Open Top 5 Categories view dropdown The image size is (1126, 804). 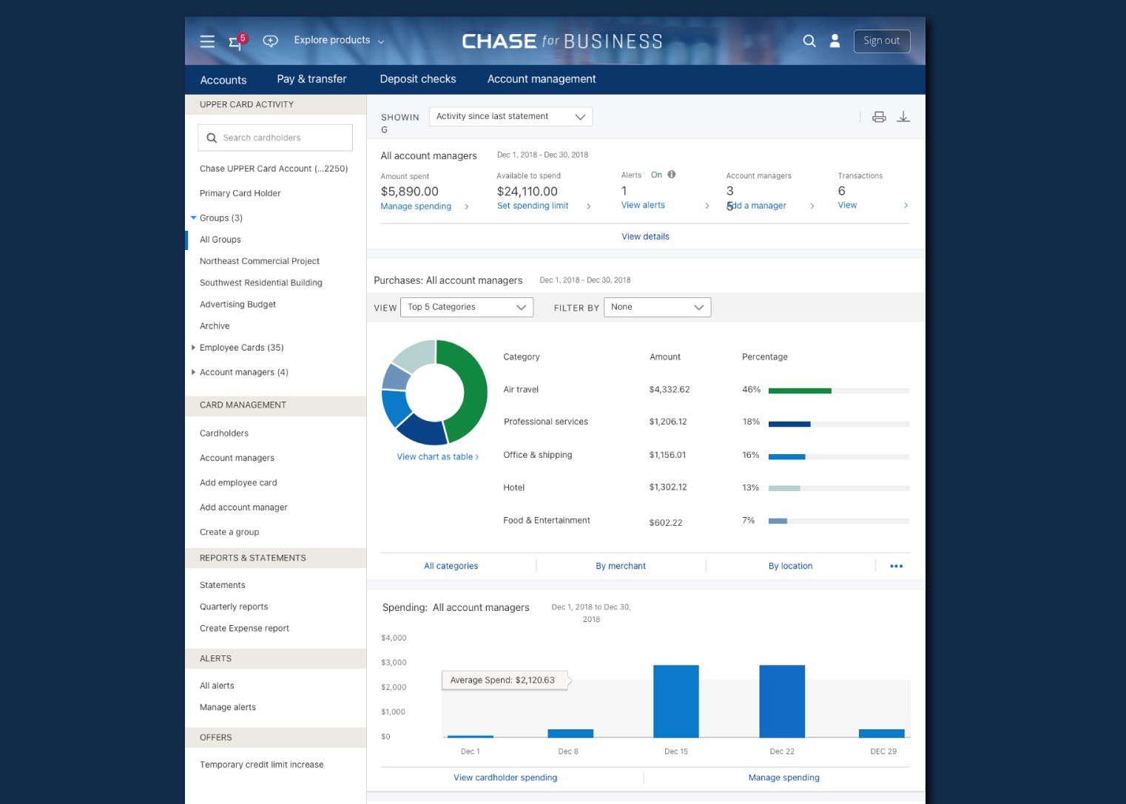467,307
